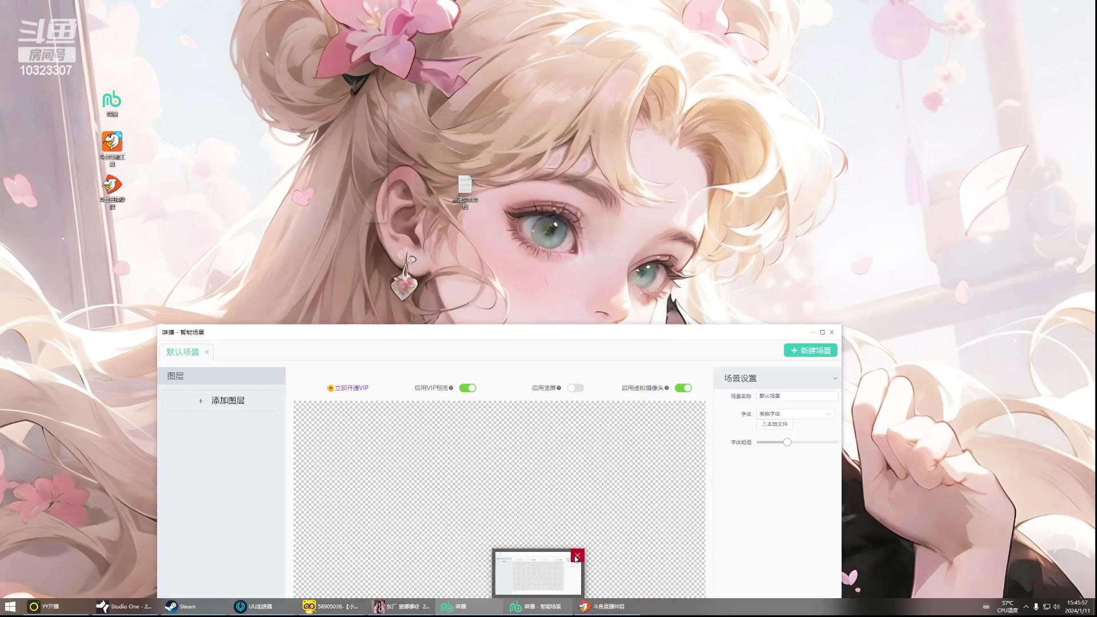The width and height of the screenshot is (1097, 617).
Task: Click the 场景名称 input field
Action: point(797,396)
